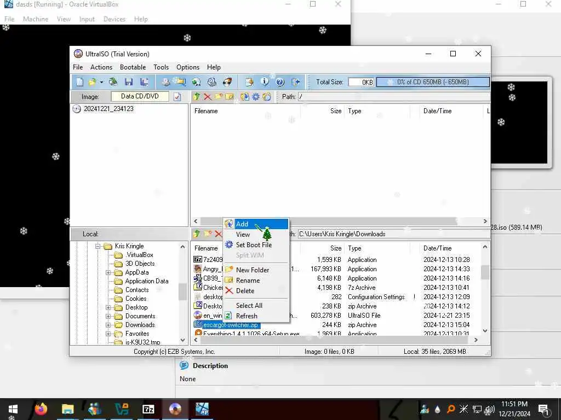Open the Bootable menu
The image size is (561, 420).
(133, 67)
